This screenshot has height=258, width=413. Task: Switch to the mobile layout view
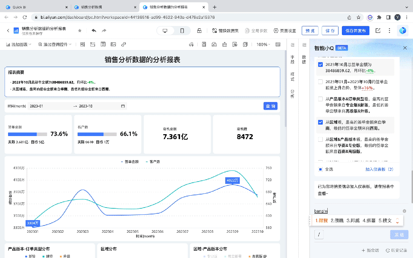pyautogui.click(x=182, y=31)
